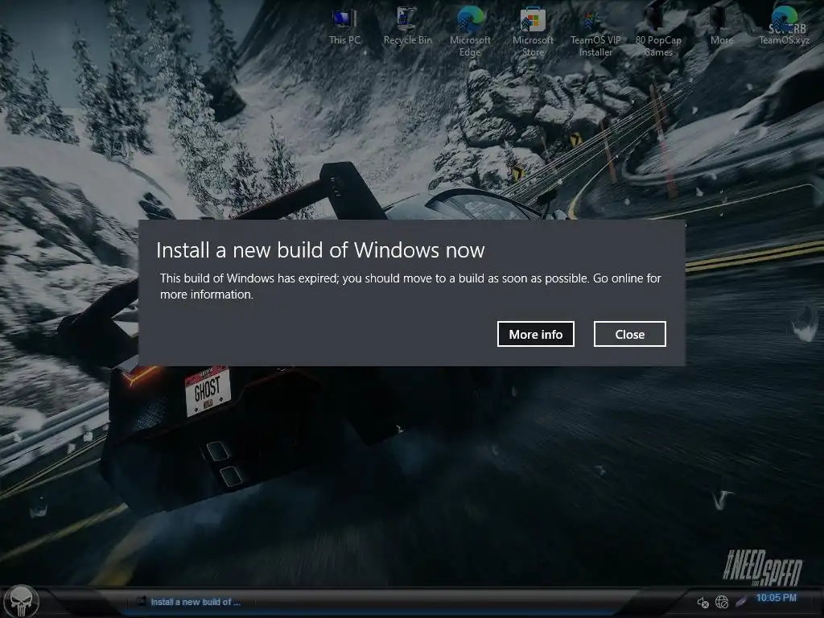Open the Microsoft Store desktop shortcut
The height and width of the screenshot is (618, 824).
[533, 31]
